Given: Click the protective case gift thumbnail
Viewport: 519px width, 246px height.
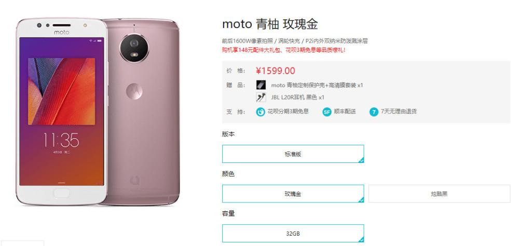Looking at the screenshot, I should [x=261, y=85].
